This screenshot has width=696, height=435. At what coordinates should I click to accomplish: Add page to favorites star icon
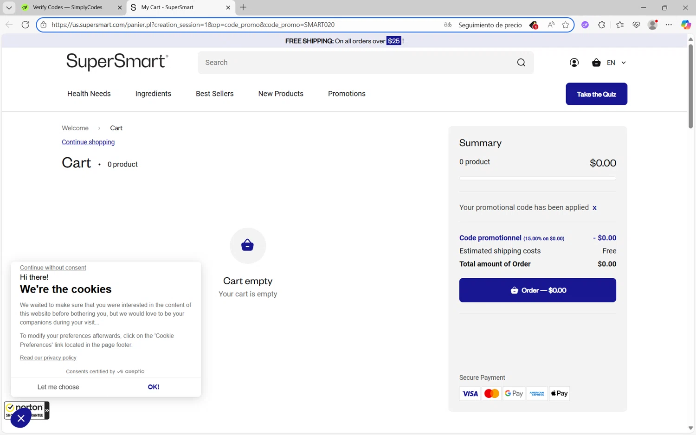pyautogui.click(x=566, y=25)
